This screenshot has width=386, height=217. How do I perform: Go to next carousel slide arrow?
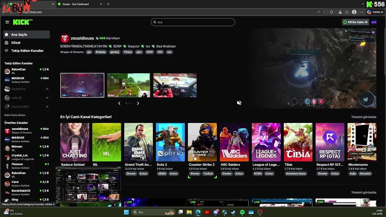138,103
